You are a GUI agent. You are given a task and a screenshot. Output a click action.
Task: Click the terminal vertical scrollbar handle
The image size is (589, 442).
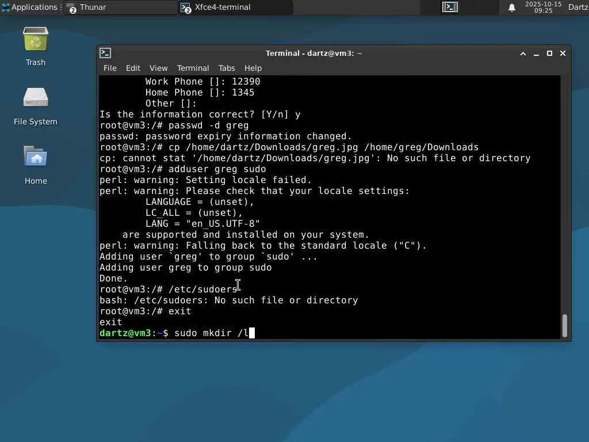click(565, 326)
